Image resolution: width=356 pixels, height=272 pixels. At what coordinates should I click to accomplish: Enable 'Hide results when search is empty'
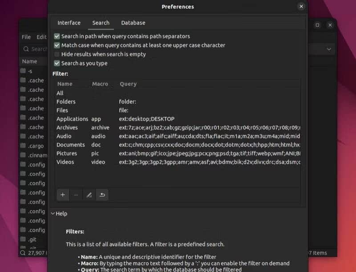(x=57, y=54)
